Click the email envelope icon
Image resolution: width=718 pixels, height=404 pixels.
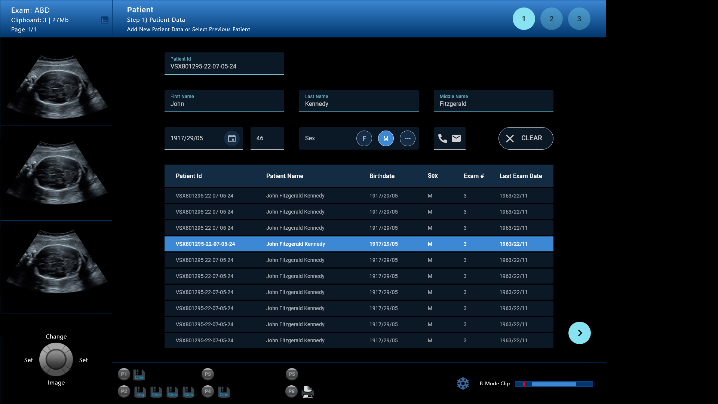456,138
